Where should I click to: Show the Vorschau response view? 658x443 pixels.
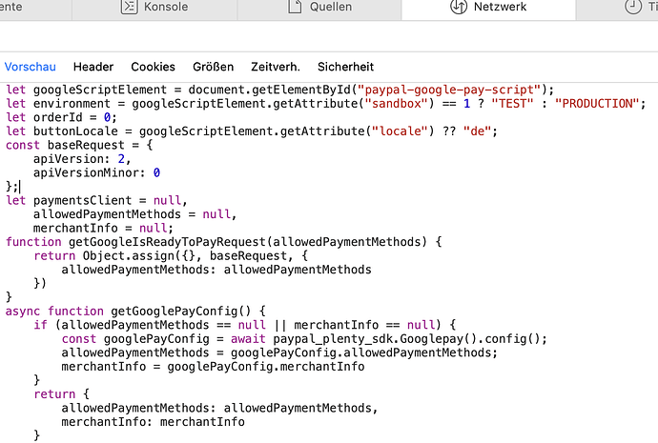pos(31,67)
